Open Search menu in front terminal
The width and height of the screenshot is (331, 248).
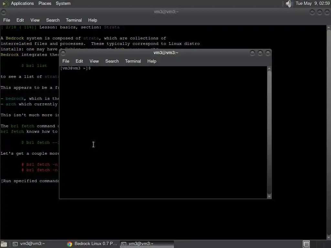(112, 61)
